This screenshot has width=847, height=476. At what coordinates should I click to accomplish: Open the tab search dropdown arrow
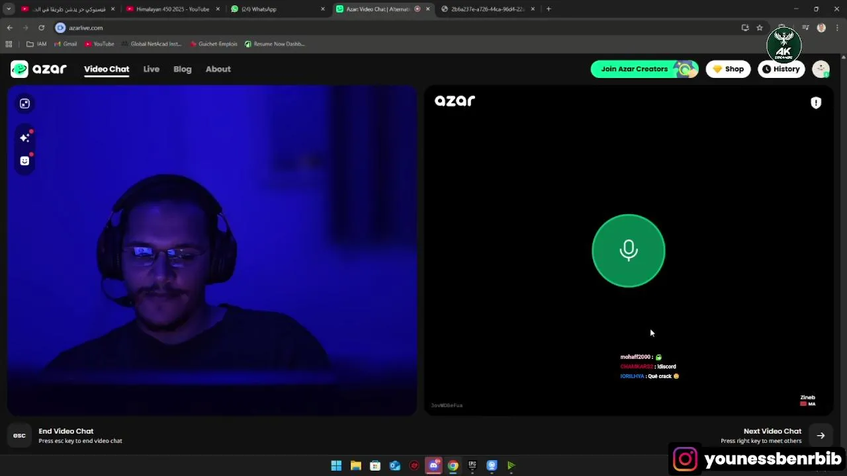9,9
